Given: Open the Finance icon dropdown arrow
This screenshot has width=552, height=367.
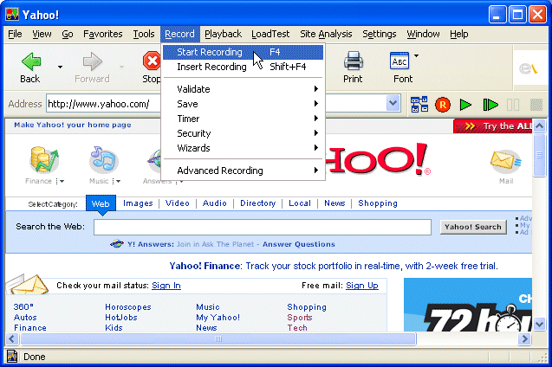Looking at the screenshot, I should 62,182.
